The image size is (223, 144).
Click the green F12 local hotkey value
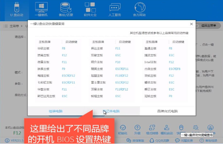point(17,133)
